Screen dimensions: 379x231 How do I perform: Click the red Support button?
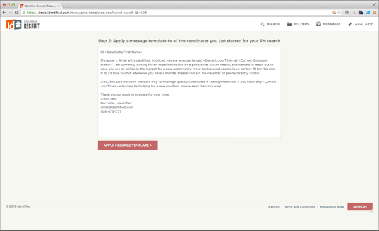coord(360,206)
